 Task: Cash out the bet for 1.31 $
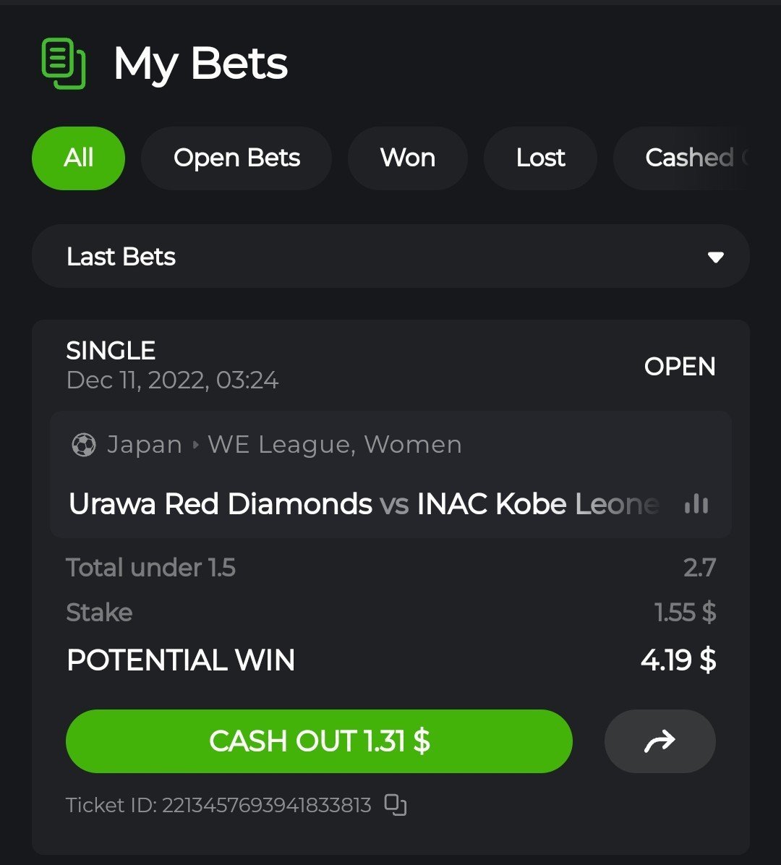pyautogui.click(x=319, y=741)
